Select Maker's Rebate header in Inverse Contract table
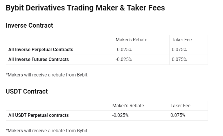This screenshot has height=136, width=223. point(131,40)
